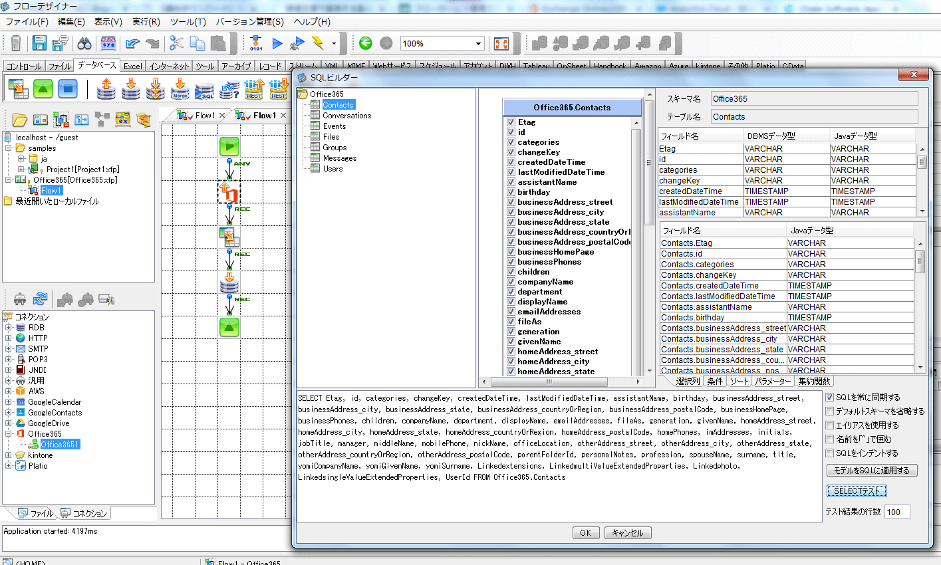Click the database put node on canvas
This screenshot has width=941, height=565.
[x=229, y=282]
